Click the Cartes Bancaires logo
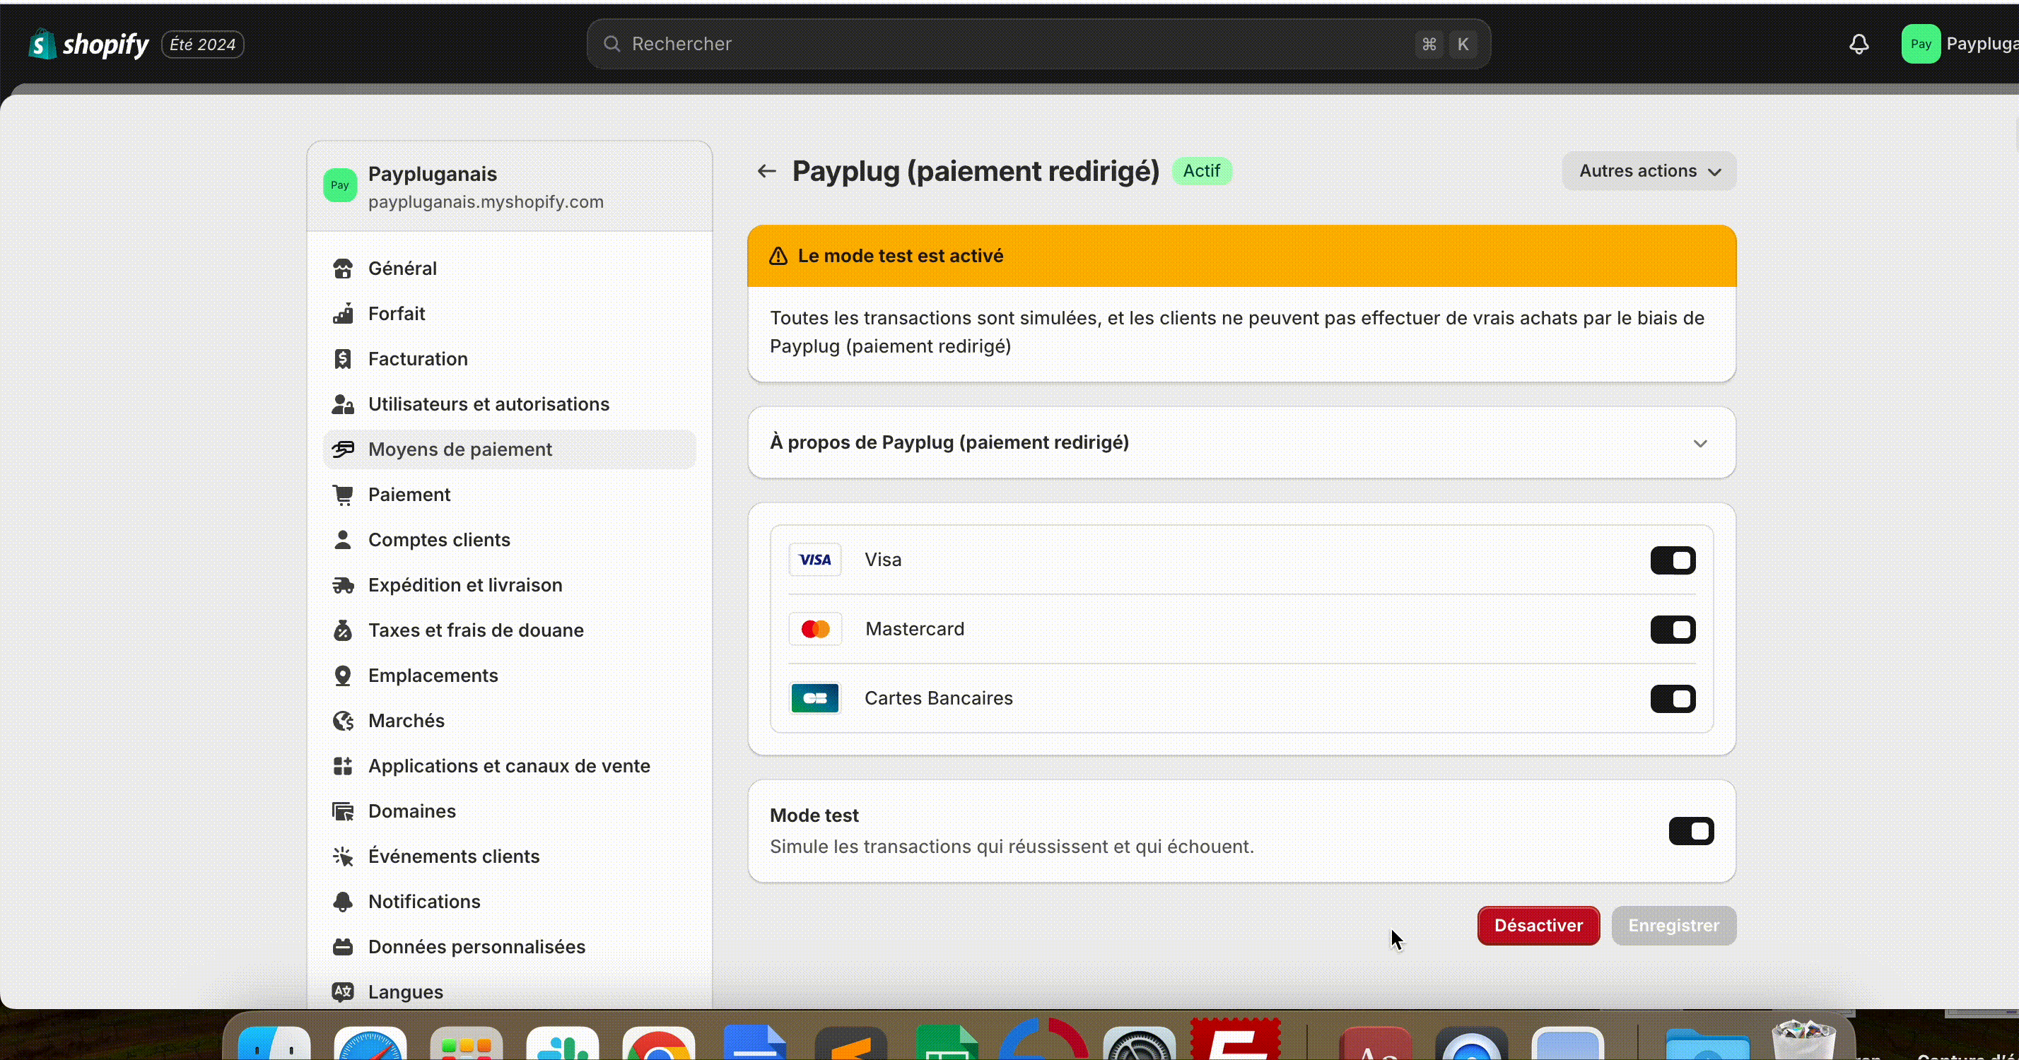The height and width of the screenshot is (1060, 2019). point(815,698)
